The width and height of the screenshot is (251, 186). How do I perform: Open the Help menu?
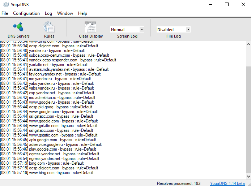(82, 13)
